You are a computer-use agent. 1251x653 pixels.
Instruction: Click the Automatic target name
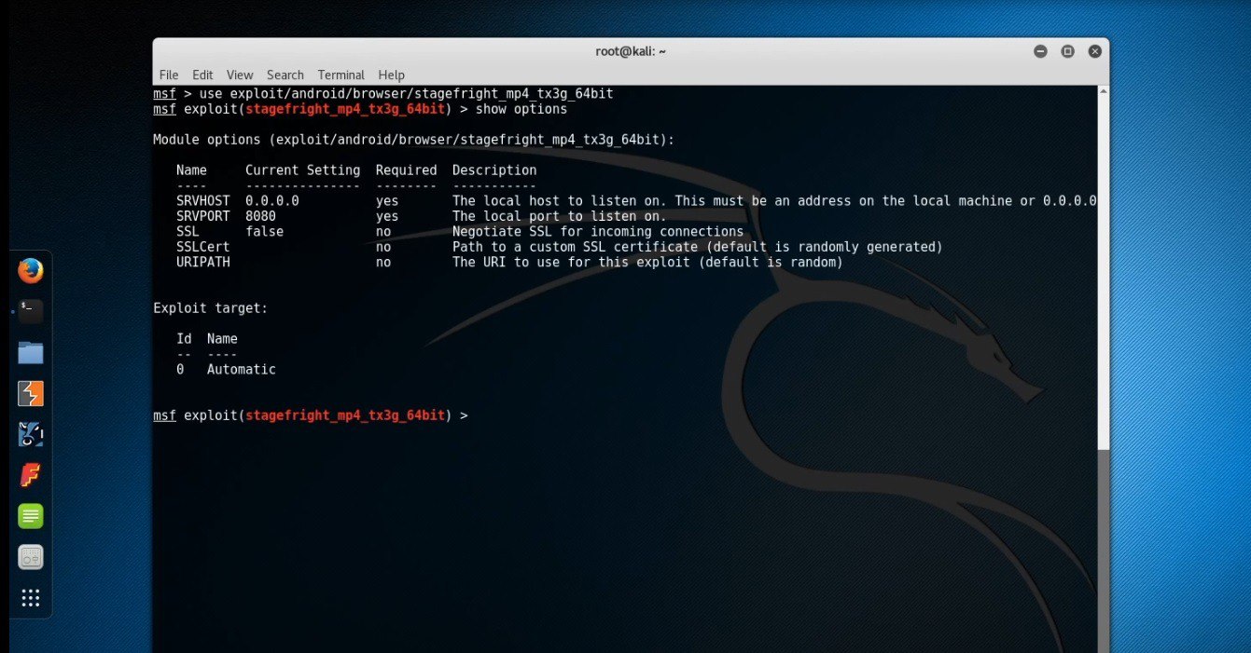(x=242, y=370)
